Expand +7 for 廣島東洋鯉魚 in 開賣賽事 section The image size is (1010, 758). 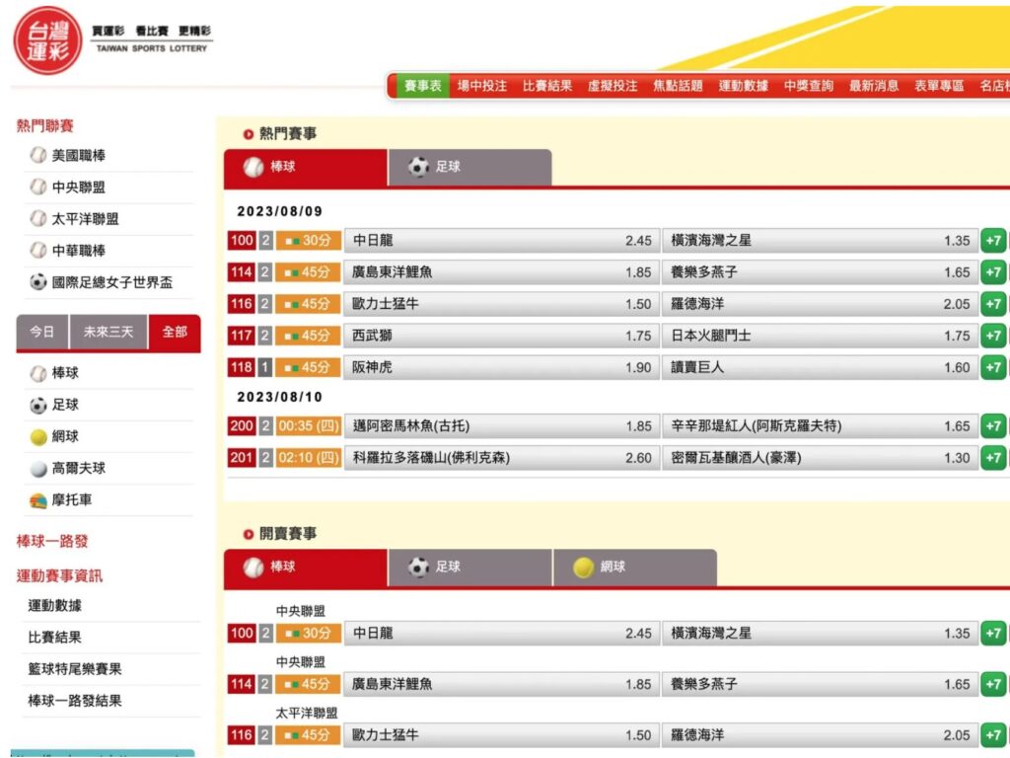[993, 684]
